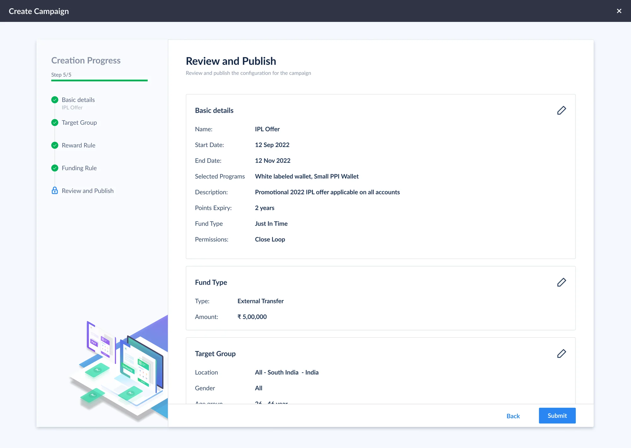The height and width of the screenshot is (448, 631).
Task: Click the 'Creation Progress' heading
Action: tap(86, 60)
